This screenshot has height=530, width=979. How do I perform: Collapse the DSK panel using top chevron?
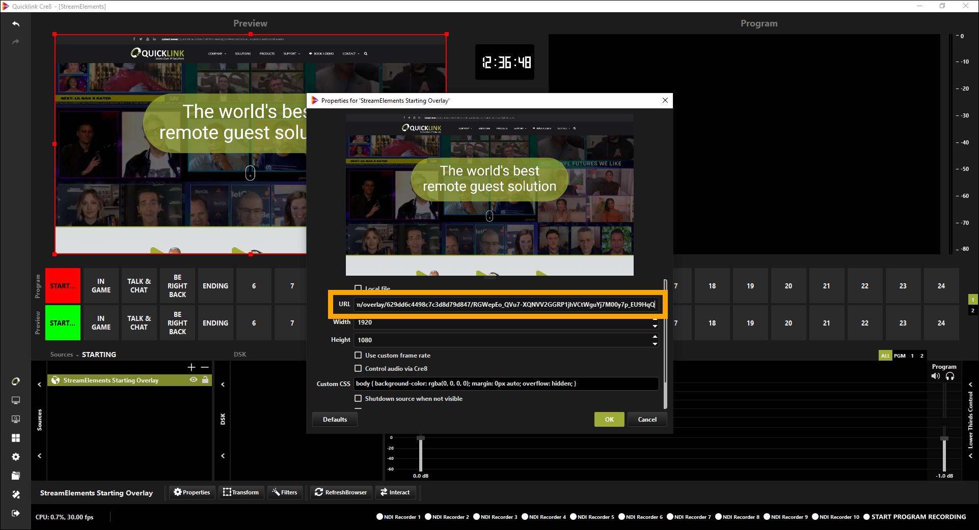223,385
